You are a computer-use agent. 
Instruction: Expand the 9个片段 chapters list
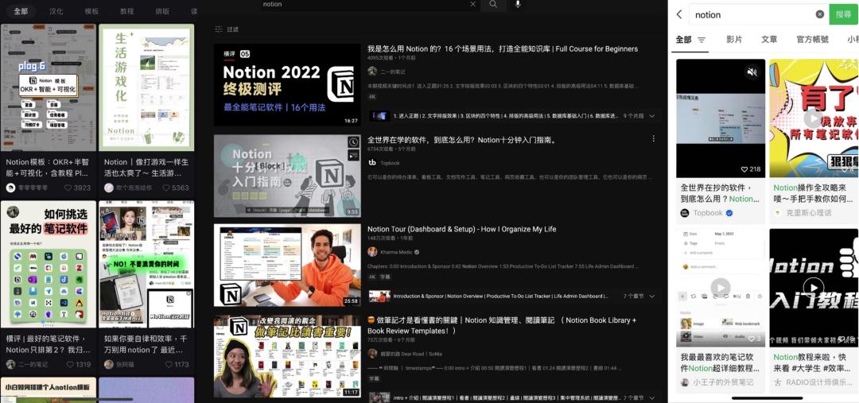[x=652, y=116]
